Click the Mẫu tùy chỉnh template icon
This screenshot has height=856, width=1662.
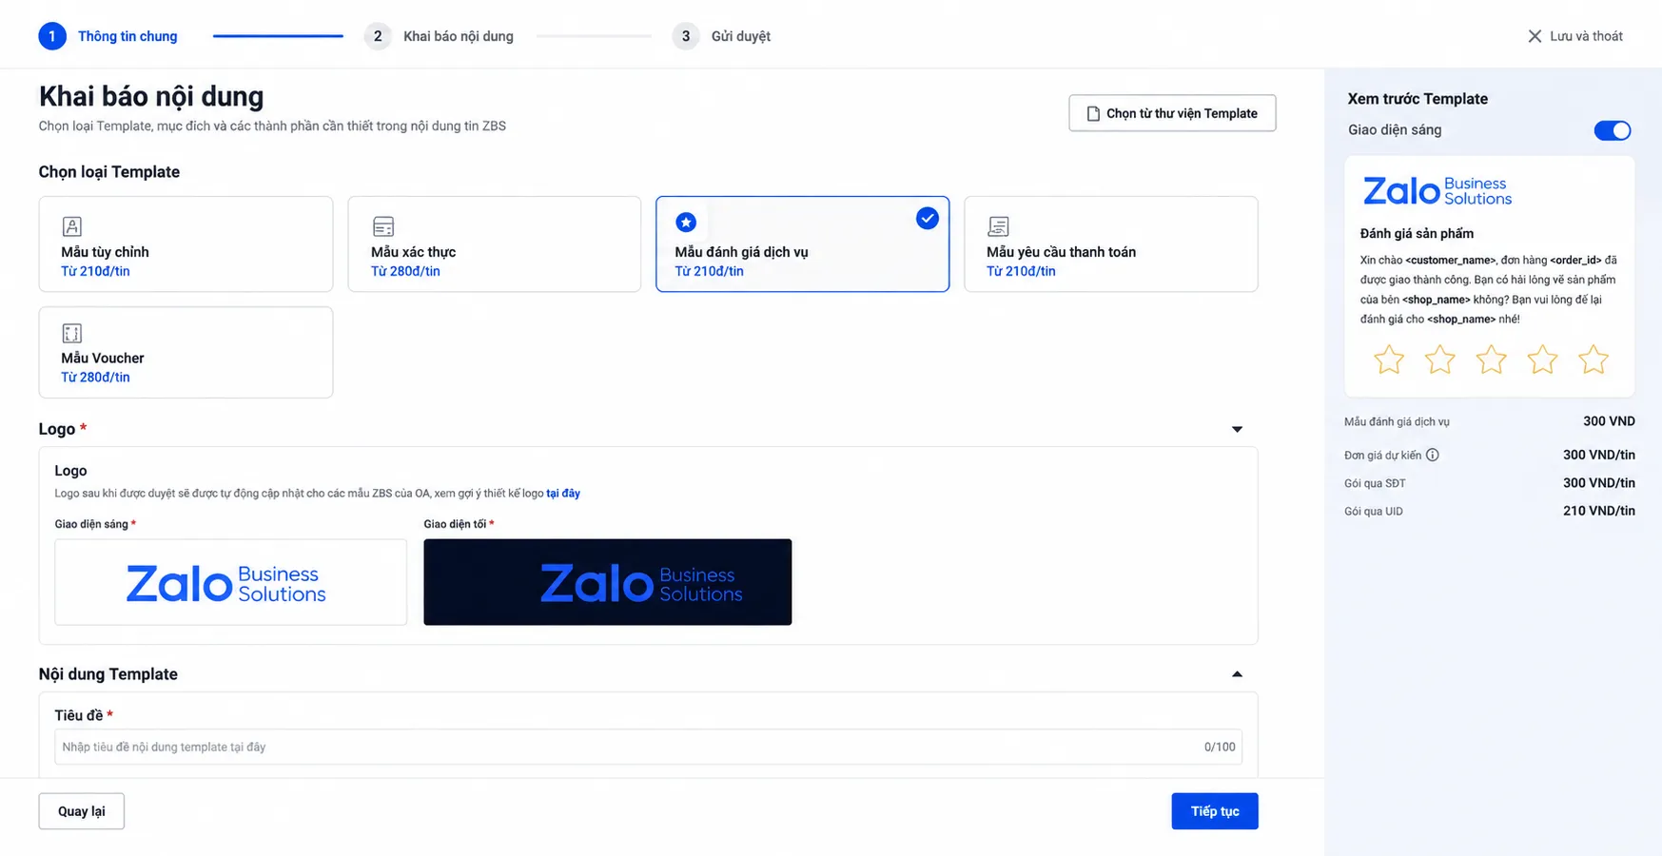[72, 226]
